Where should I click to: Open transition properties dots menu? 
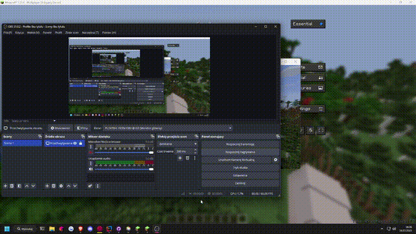coord(195,158)
